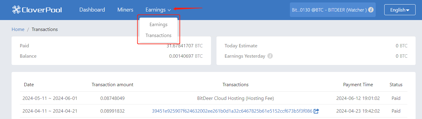422x119 pixels.
Task: Click the Paid balance amount 31.67841707
Action: [x=180, y=46]
